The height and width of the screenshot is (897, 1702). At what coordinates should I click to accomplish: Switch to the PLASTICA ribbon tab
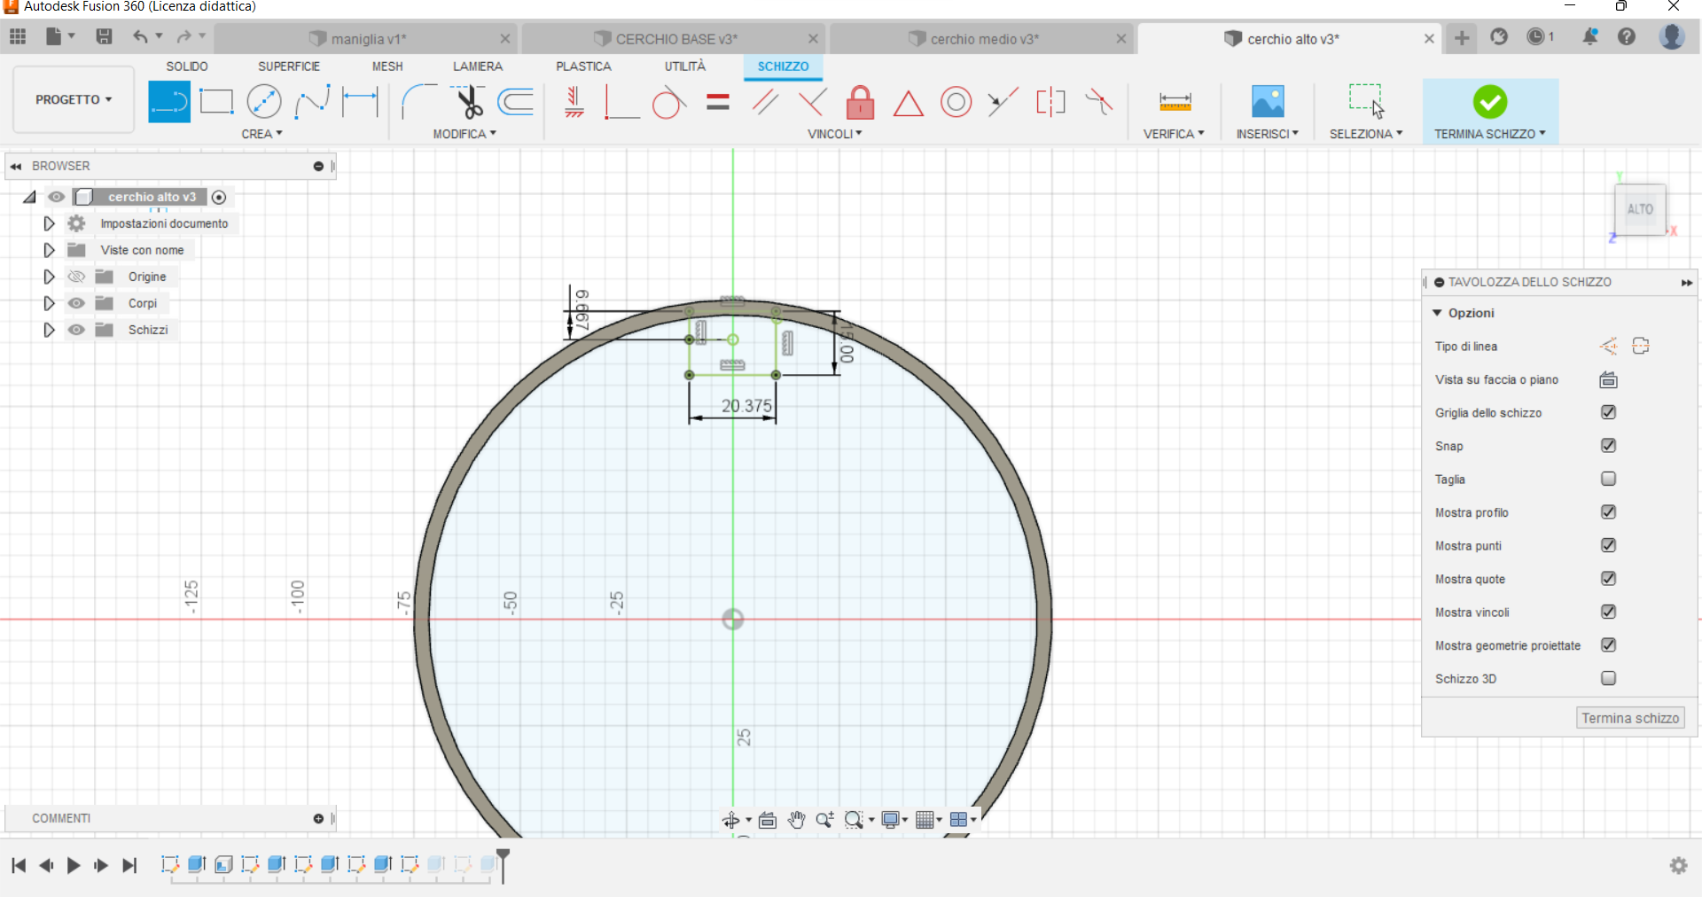583,66
